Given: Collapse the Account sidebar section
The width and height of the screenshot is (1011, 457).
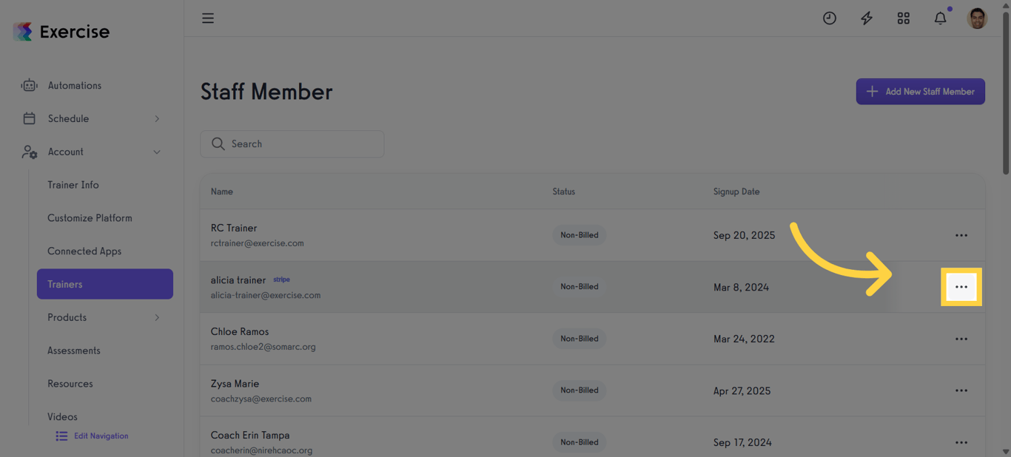Looking at the screenshot, I should [x=156, y=152].
